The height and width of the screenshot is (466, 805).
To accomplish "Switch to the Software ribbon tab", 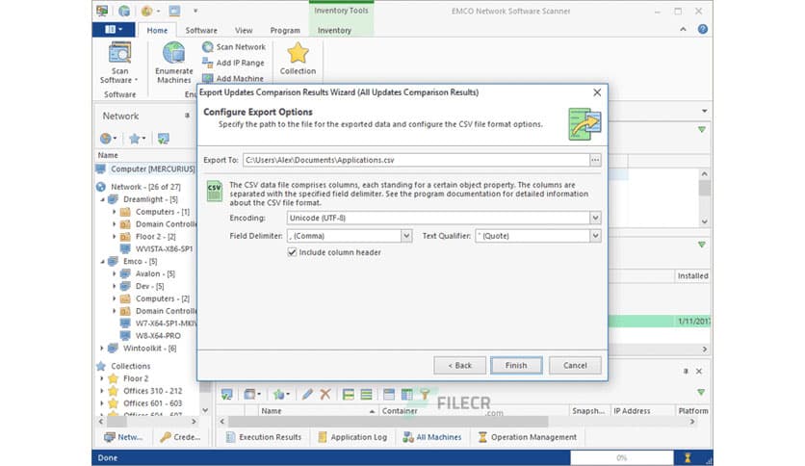I will pos(201,30).
